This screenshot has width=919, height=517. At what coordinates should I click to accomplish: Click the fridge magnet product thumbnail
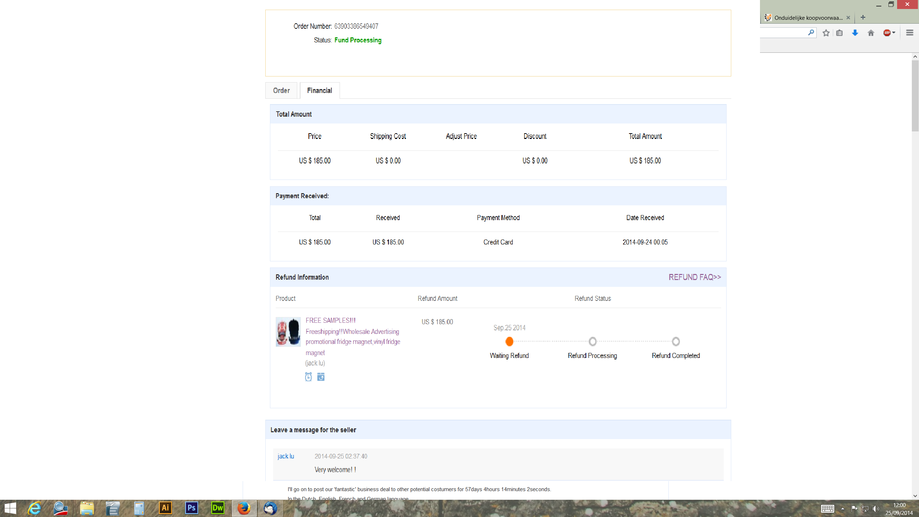coord(288,331)
